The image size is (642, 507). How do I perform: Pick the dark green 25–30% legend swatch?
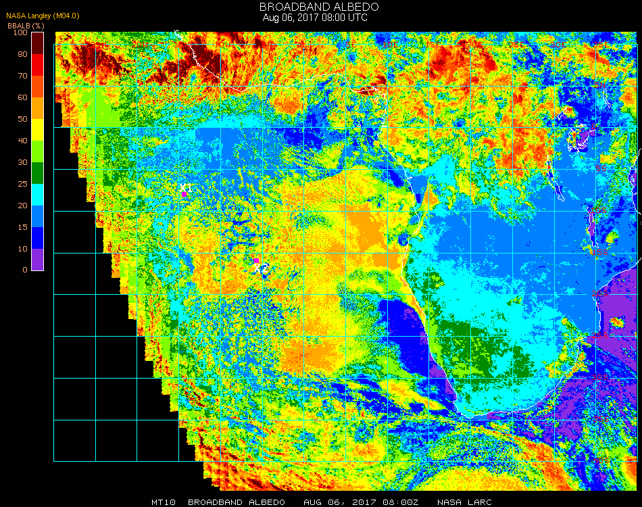pyautogui.click(x=38, y=173)
